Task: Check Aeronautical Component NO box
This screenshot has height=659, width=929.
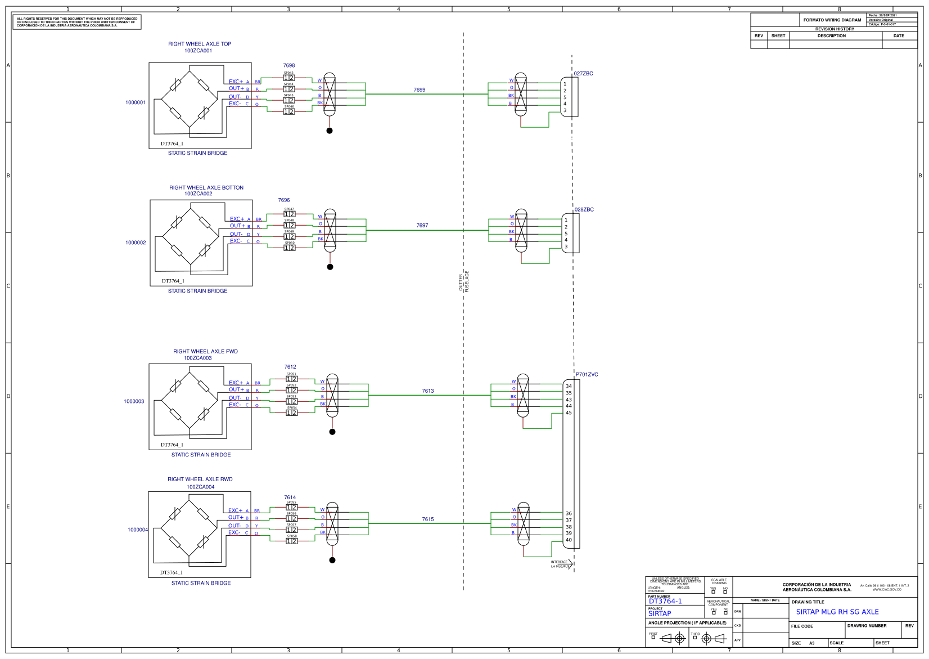Action: pyautogui.click(x=725, y=613)
